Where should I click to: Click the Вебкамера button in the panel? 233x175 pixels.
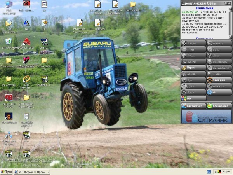tap(219, 61)
